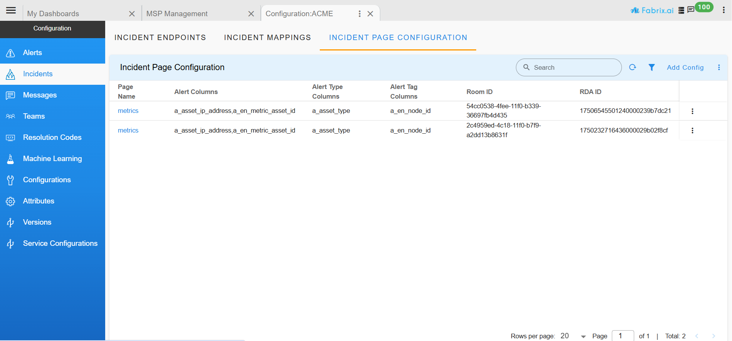Open Alerts from the sidebar
The image size is (732, 341).
click(x=32, y=53)
